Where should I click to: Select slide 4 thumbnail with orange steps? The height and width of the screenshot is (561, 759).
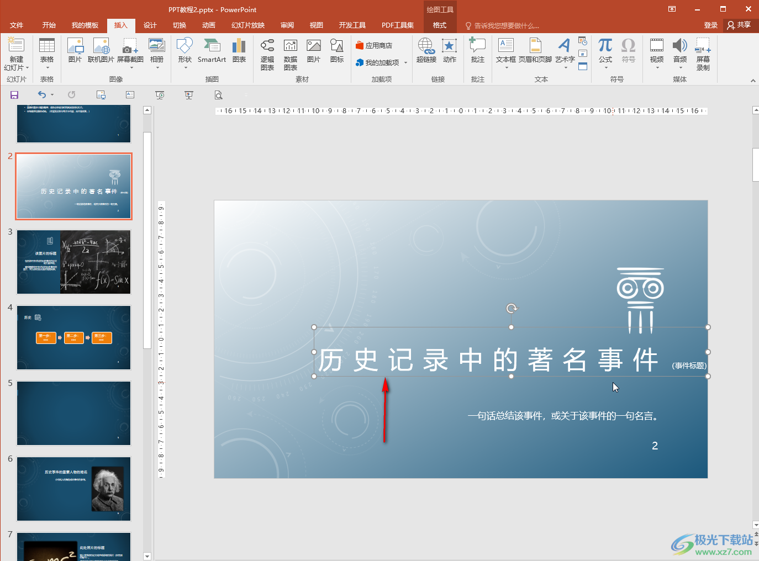74,338
